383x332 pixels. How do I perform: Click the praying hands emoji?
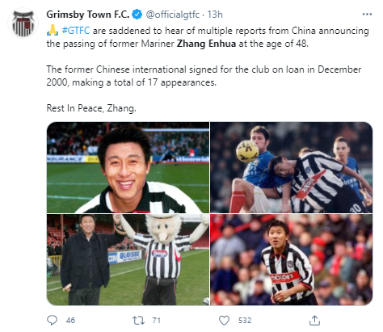pyautogui.click(x=53, y=30)
